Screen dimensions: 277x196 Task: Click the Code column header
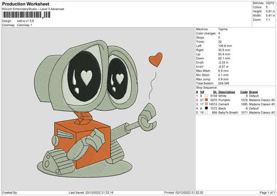[x=244, y=92]
